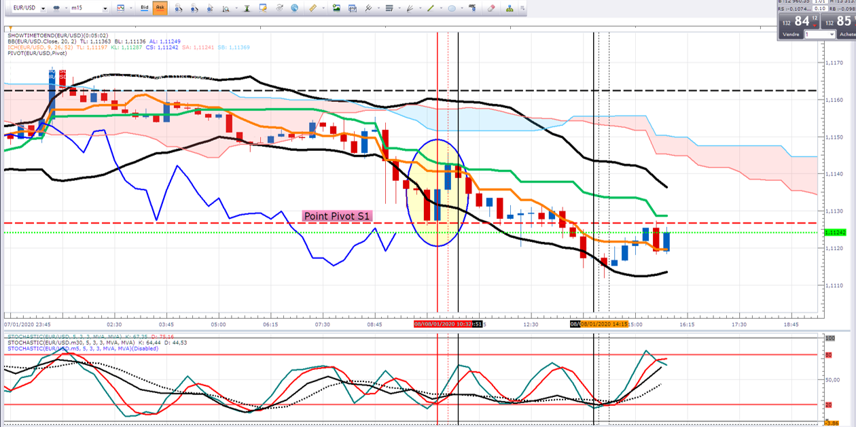Click the zoom in magnifier icon

point(178,8)
